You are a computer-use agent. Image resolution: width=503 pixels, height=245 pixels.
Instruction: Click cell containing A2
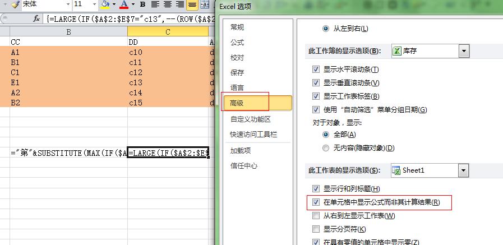tap(68, 93)
